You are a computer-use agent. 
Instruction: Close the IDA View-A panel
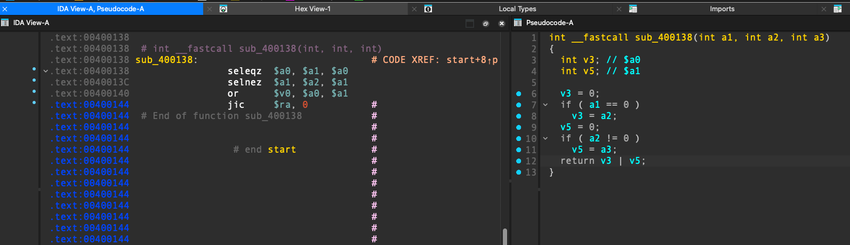click(502, 23)
